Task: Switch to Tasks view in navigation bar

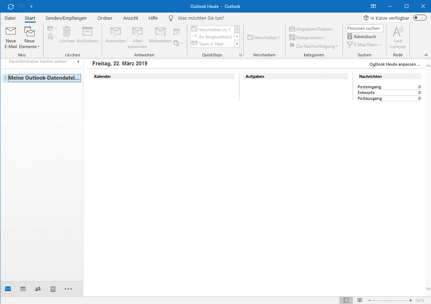Action: click(53, 289)
